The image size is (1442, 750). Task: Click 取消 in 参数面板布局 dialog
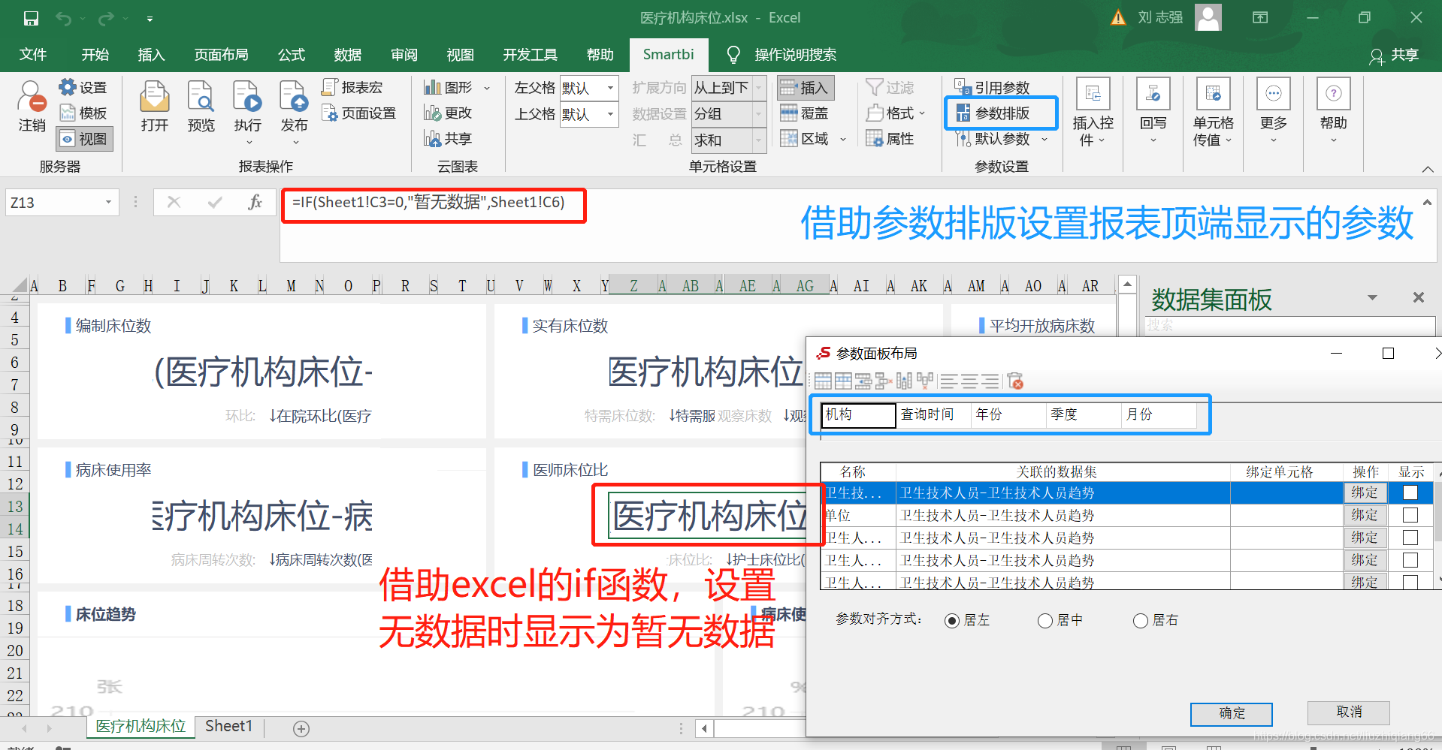1349,712
